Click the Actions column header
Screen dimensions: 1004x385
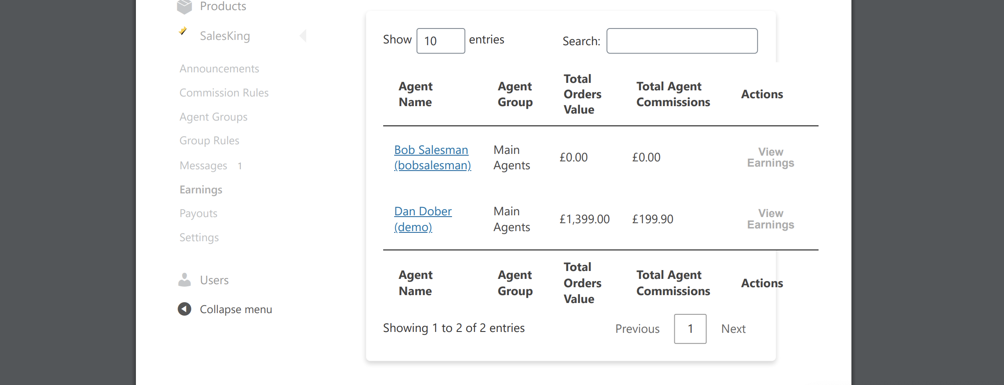tap(762, 94)
